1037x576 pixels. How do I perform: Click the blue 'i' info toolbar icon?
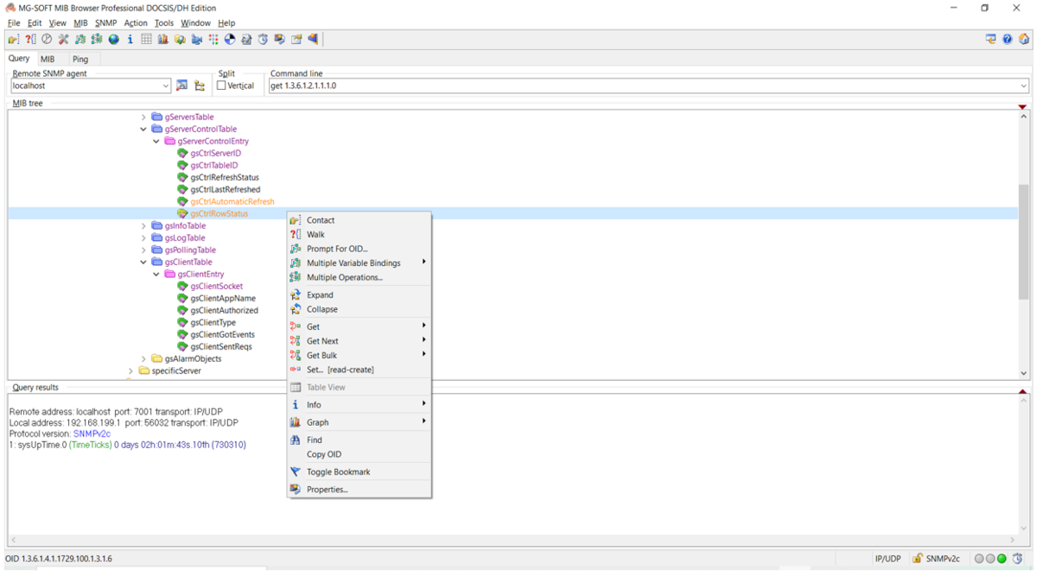(130, 39)
